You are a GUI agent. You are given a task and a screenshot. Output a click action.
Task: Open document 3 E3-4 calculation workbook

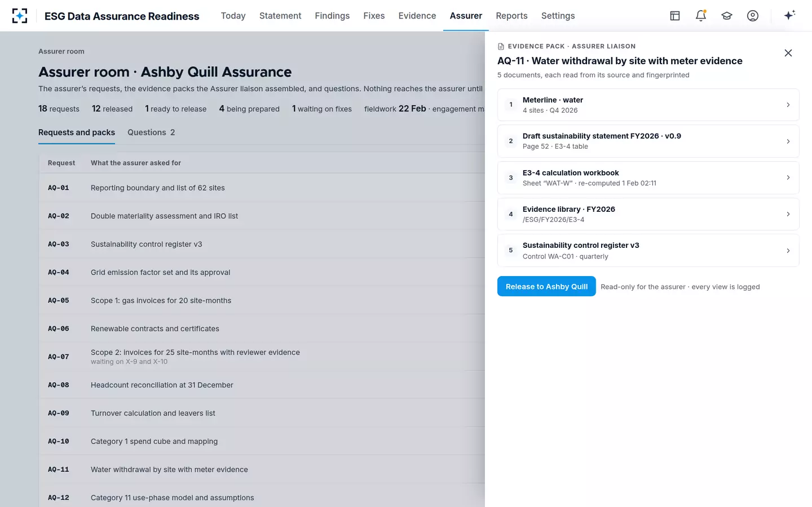(x=648, y=177)
